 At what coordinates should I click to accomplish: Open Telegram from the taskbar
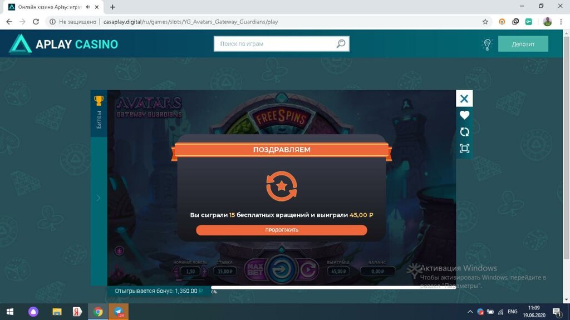tap(119, 311)
